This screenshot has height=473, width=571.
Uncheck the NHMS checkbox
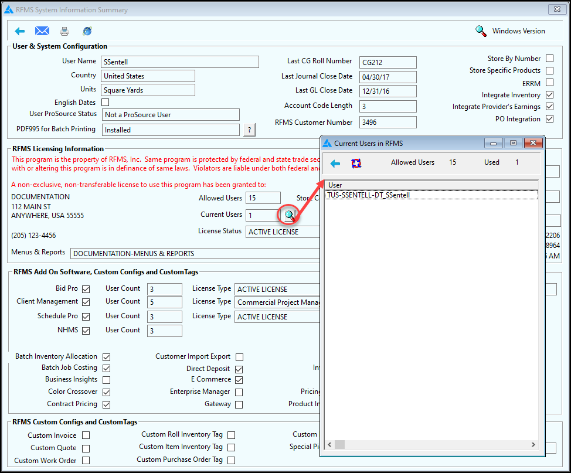86,331
